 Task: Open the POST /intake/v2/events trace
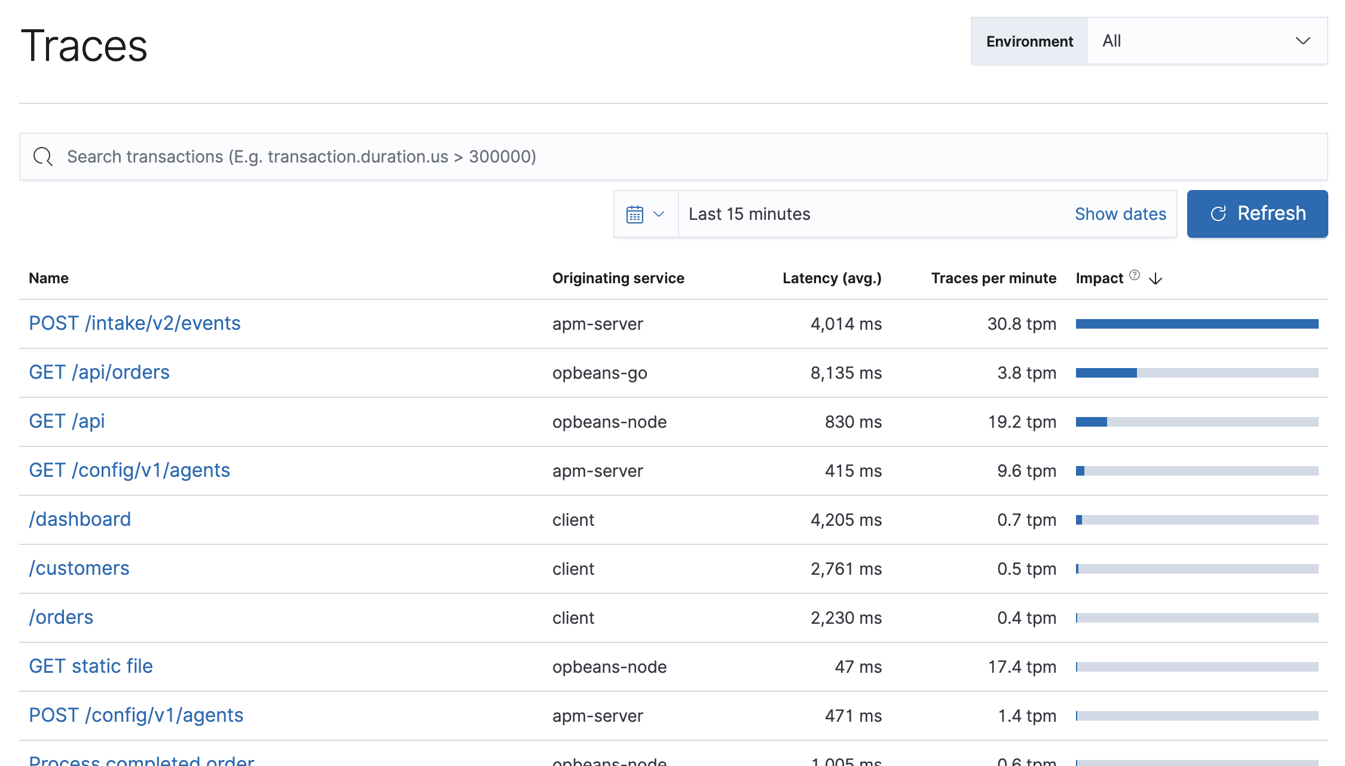[134, 323]
